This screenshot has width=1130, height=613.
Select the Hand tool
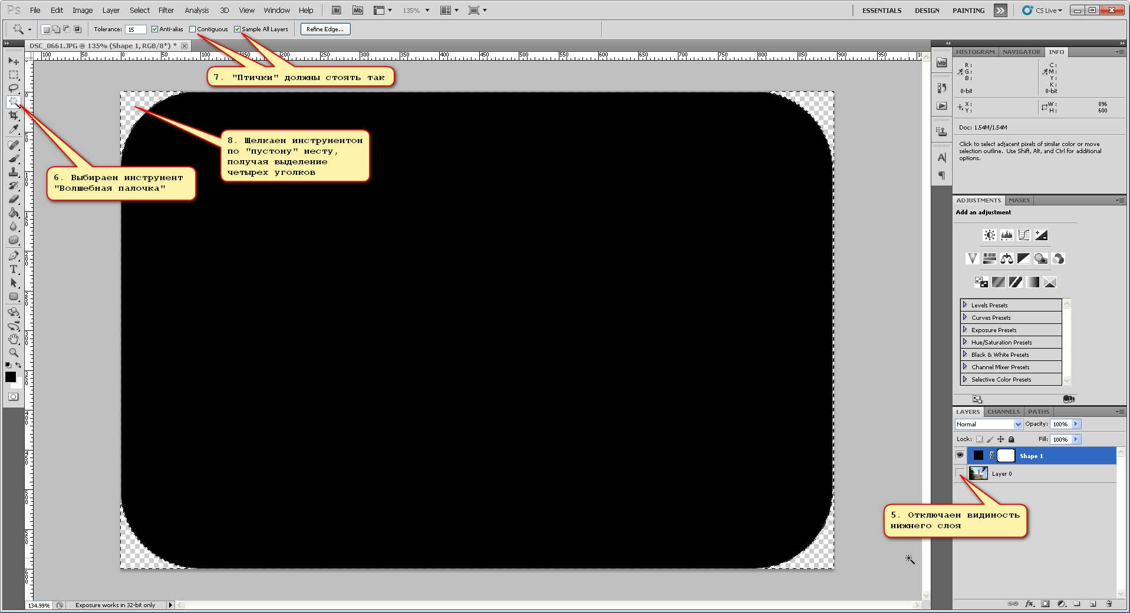pos(14,339)
